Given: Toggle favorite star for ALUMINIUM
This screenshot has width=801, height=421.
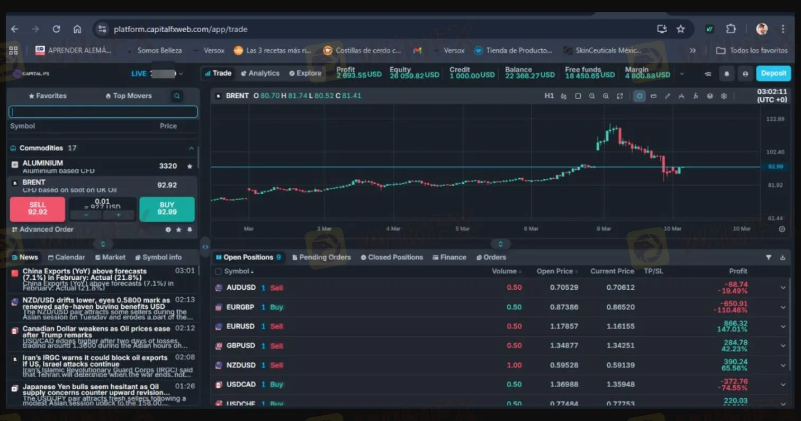Looking at the screenshot, I should coord(190,166).
